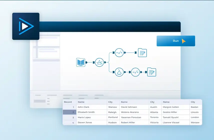Click the Record column header
214x140 pixels.
pos(68,102)
